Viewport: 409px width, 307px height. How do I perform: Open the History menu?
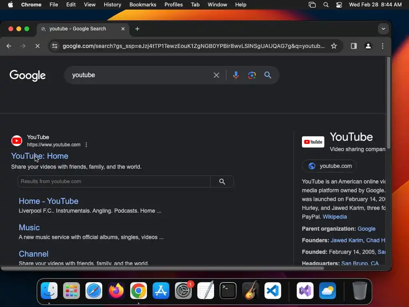[112, 4]
